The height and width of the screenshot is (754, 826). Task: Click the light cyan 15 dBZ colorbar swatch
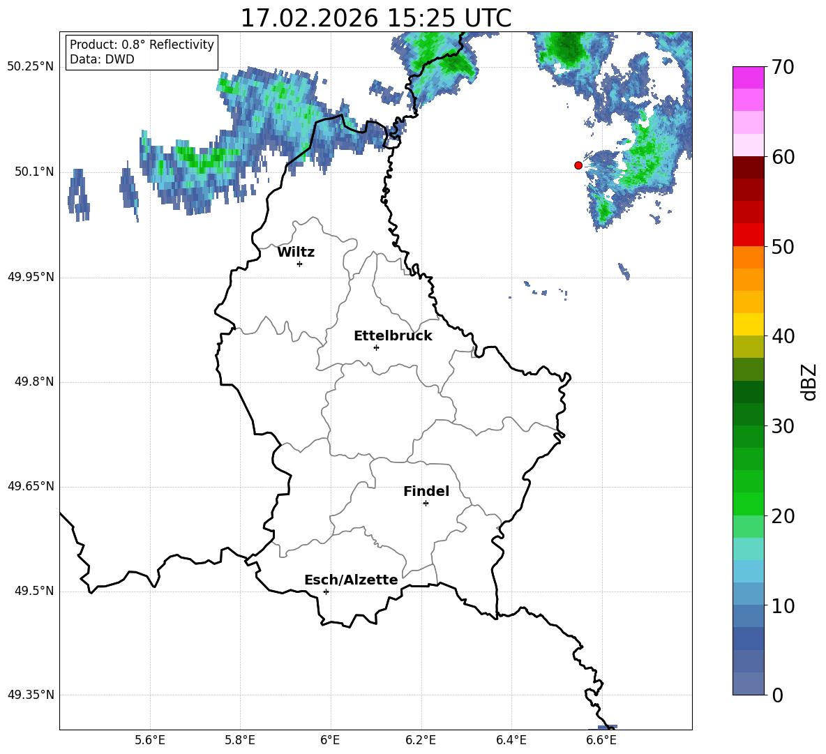pyautogui.click(x=748, y=549)
